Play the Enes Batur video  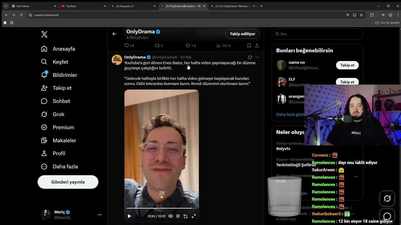[129, 216]
